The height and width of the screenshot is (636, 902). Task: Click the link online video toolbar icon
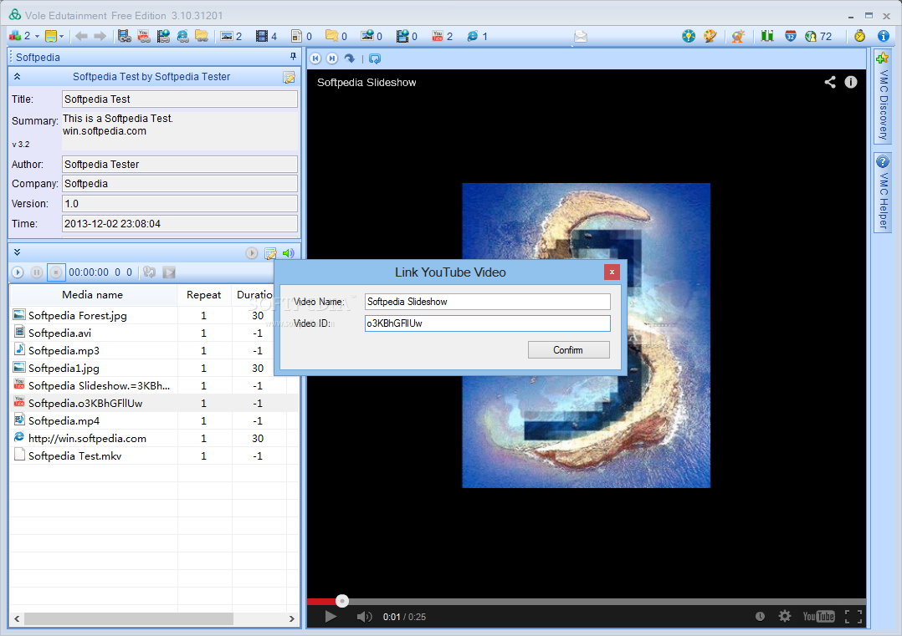coord(163,36)
